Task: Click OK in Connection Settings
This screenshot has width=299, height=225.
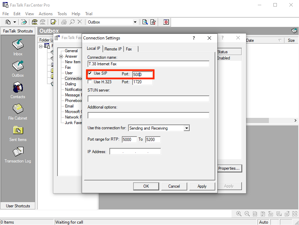Action: click(x=146, y=186)
